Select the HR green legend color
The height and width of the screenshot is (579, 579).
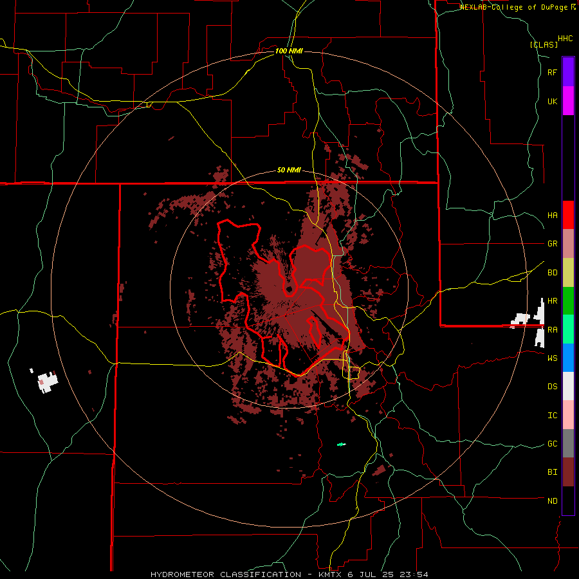tap(568, 301)
